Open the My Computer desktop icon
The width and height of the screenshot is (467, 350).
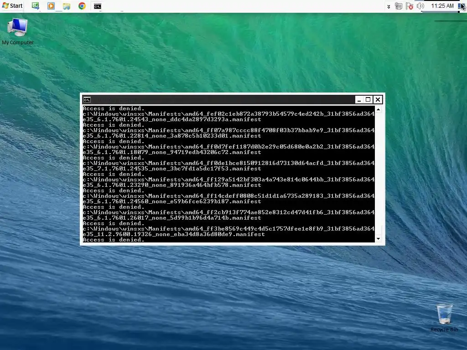[x=18, y=31]
